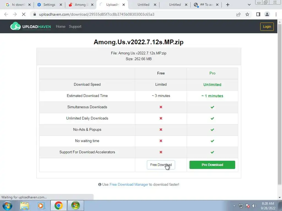Switch to the '## To ac' tab
Screen dimensions: 282x211
coord(206,5)
